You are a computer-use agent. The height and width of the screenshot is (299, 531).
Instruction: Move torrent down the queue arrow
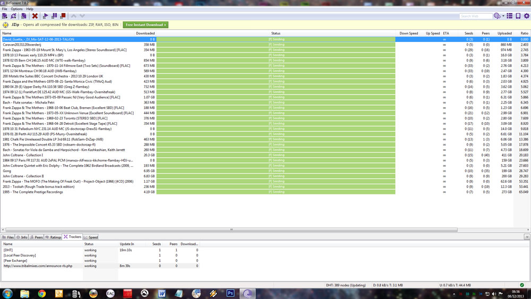coord(82,16)
